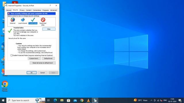Click the Default level button
This screenshot has width=184, height=103.
[x=48, y=58]
